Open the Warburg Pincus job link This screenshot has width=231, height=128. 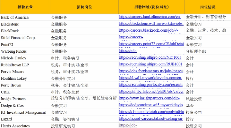[x=128, y=51]
